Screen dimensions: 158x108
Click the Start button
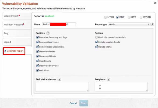84,103
